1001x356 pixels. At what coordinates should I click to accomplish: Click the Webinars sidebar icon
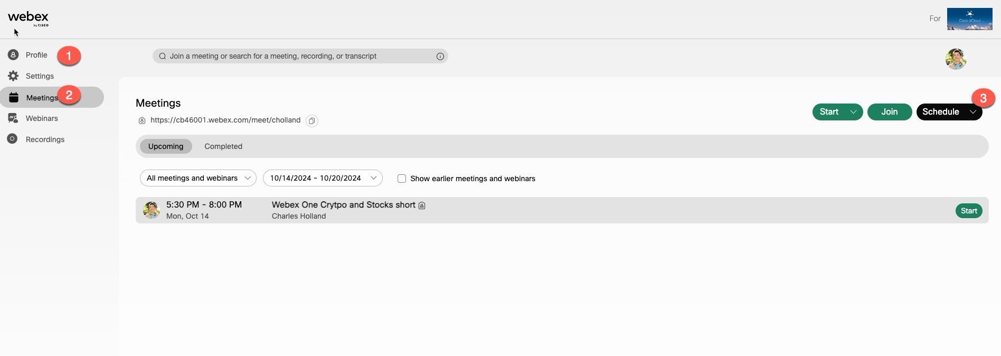(13, 118)
